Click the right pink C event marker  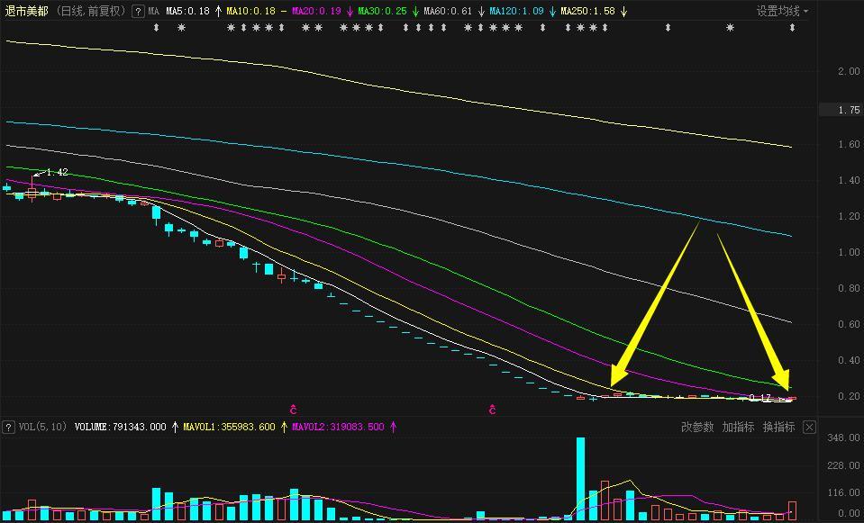[x=493, y=409]
